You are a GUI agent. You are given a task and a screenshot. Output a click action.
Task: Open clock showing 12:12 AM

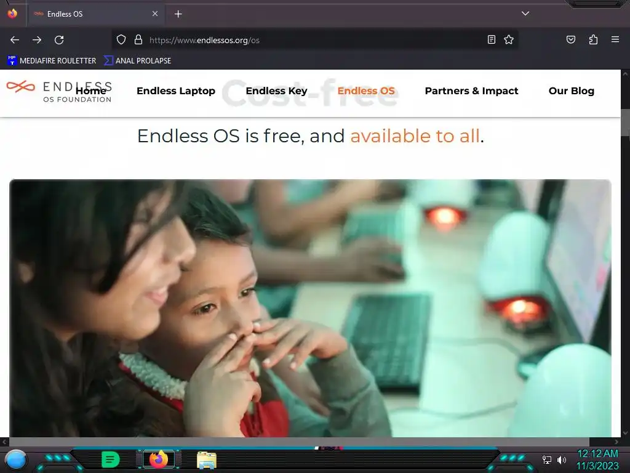tap(597, 459)
